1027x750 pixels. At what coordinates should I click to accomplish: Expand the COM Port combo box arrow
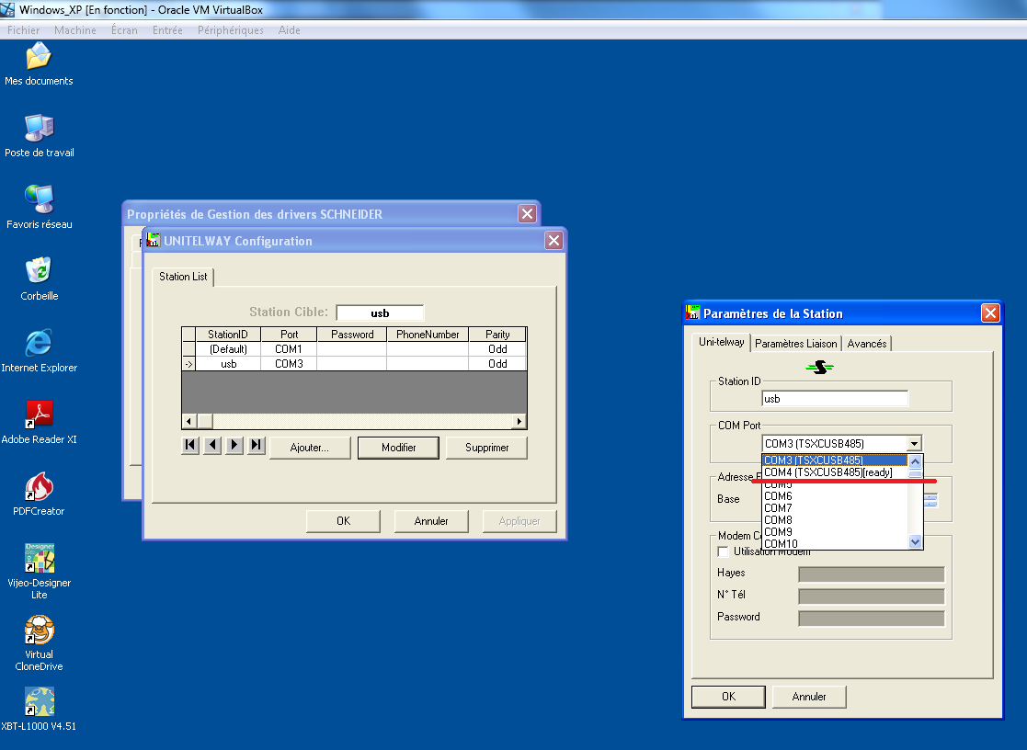(914, 443)
